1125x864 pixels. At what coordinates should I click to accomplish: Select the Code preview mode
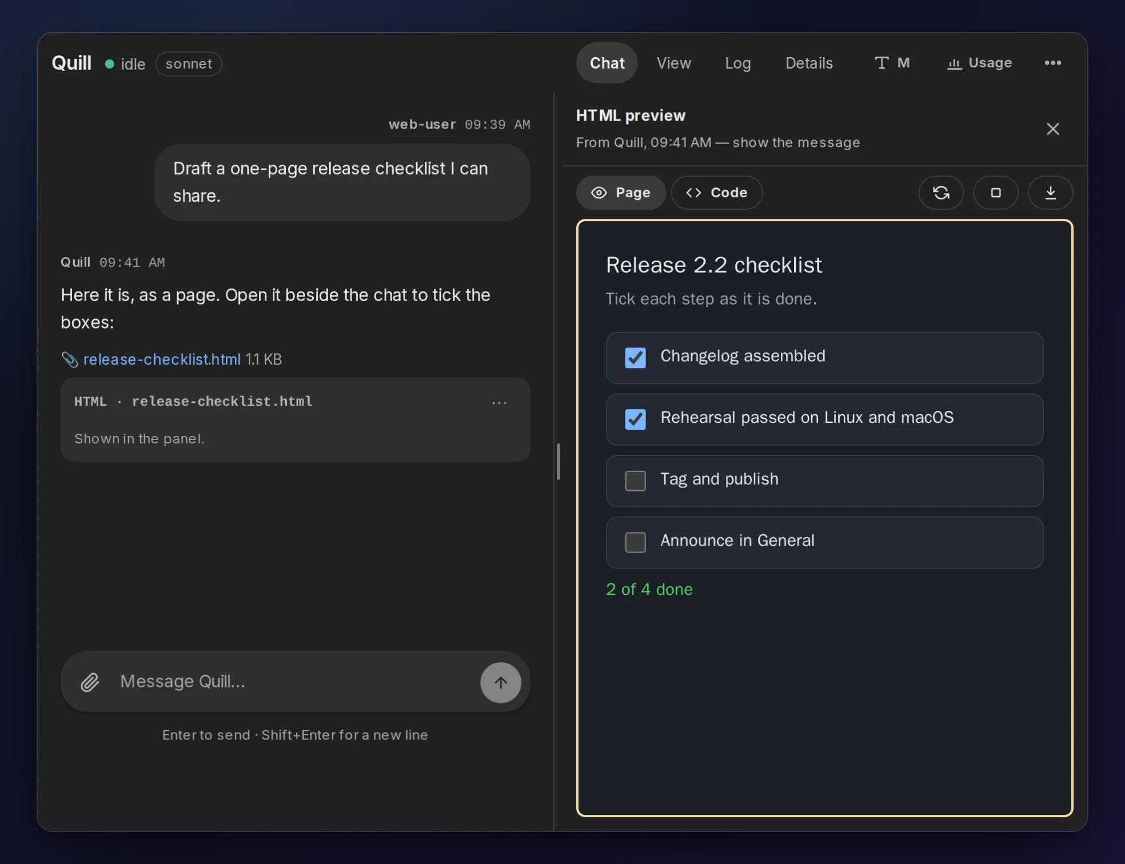click(x=717, y=193)
